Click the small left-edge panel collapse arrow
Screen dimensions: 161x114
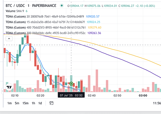point(2,91)
